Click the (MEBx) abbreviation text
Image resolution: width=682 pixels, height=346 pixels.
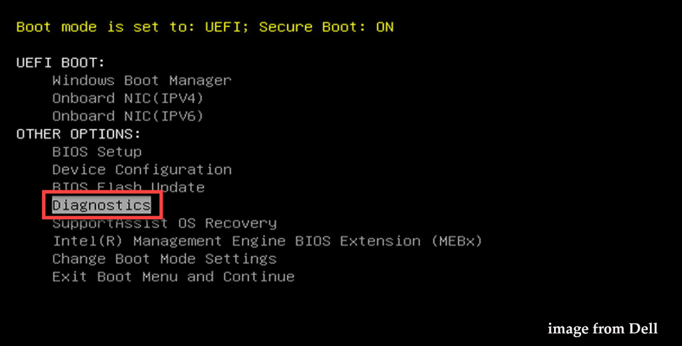click(457, 241)
